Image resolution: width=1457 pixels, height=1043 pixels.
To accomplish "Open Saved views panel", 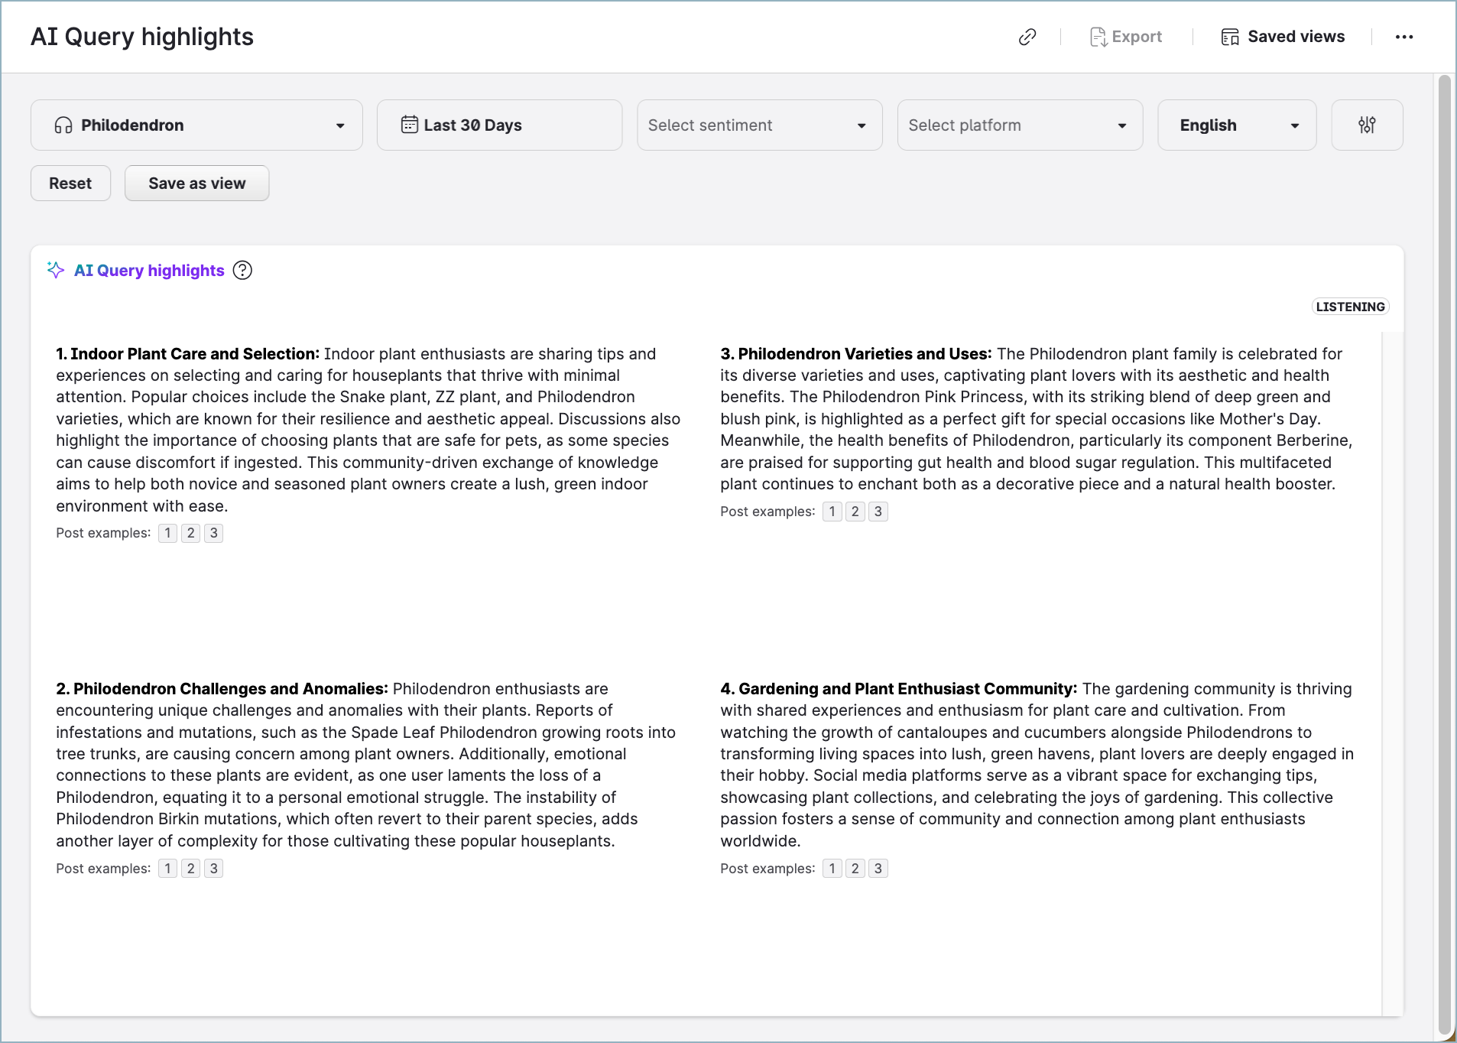I will [x=1283, y=37].
